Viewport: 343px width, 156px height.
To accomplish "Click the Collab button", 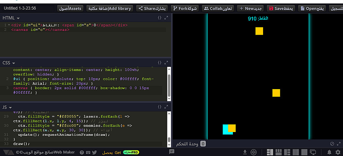I will coord(218,9).
